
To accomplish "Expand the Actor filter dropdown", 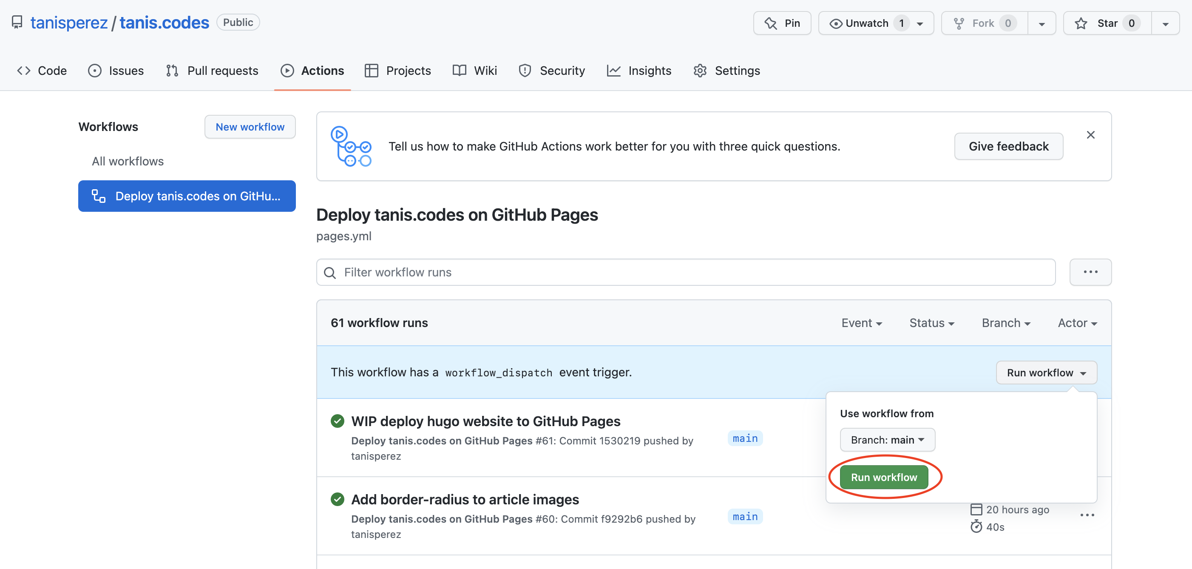I will (x=1077, y=323).
